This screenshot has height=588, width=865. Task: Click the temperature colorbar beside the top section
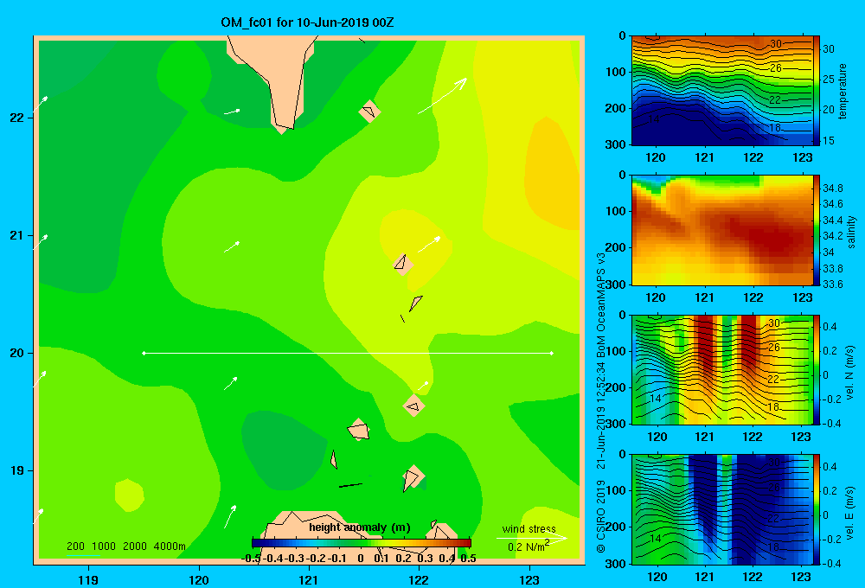(x=817, y=91)
